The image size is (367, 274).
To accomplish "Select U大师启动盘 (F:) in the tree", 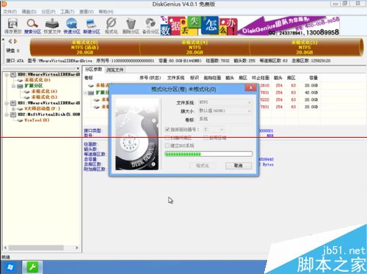I will point(42,108).
